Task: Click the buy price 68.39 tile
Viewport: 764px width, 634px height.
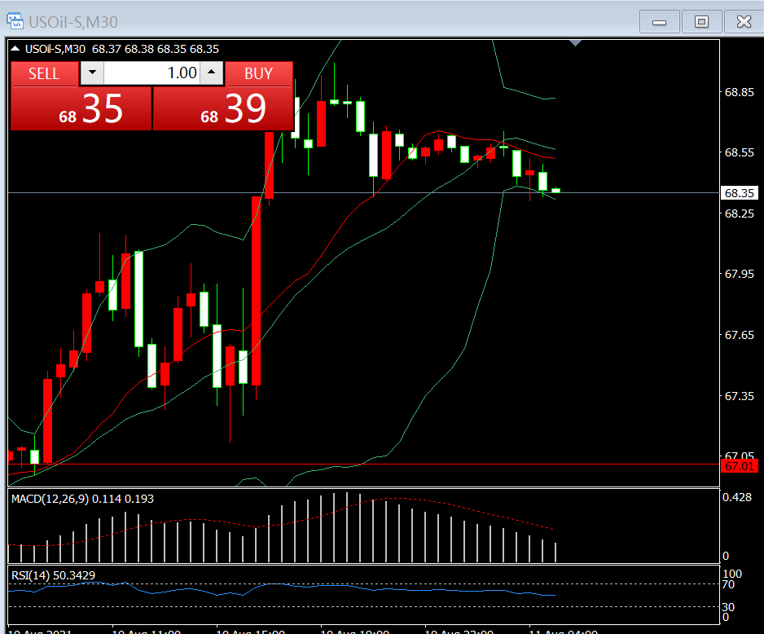Action: 222,109
